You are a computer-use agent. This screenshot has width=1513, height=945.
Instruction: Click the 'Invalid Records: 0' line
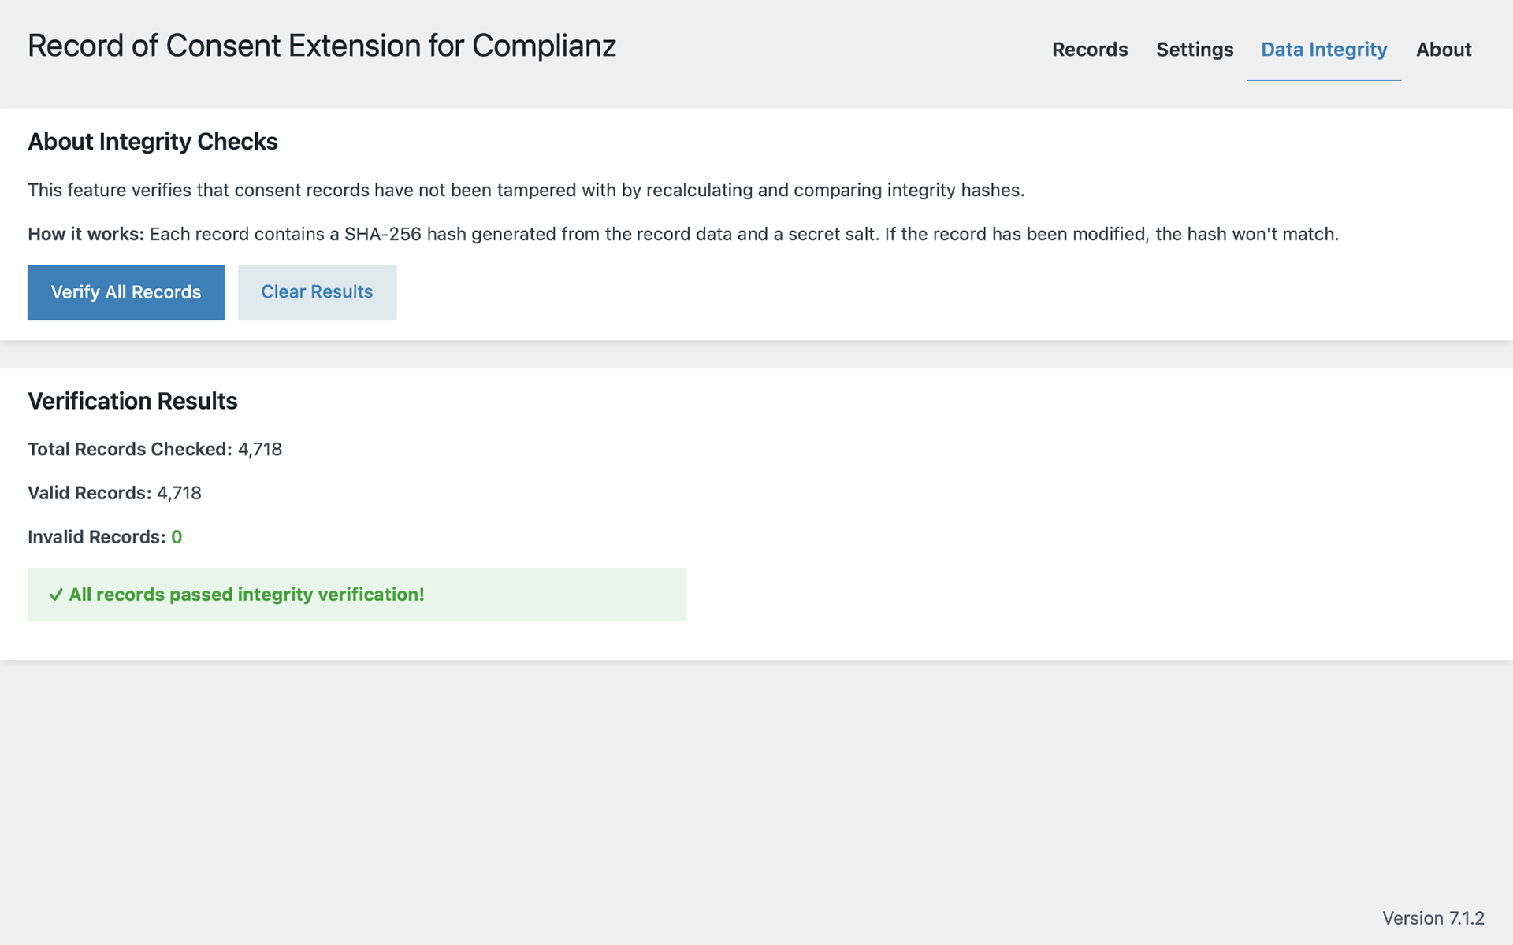(x=105, y=537)
